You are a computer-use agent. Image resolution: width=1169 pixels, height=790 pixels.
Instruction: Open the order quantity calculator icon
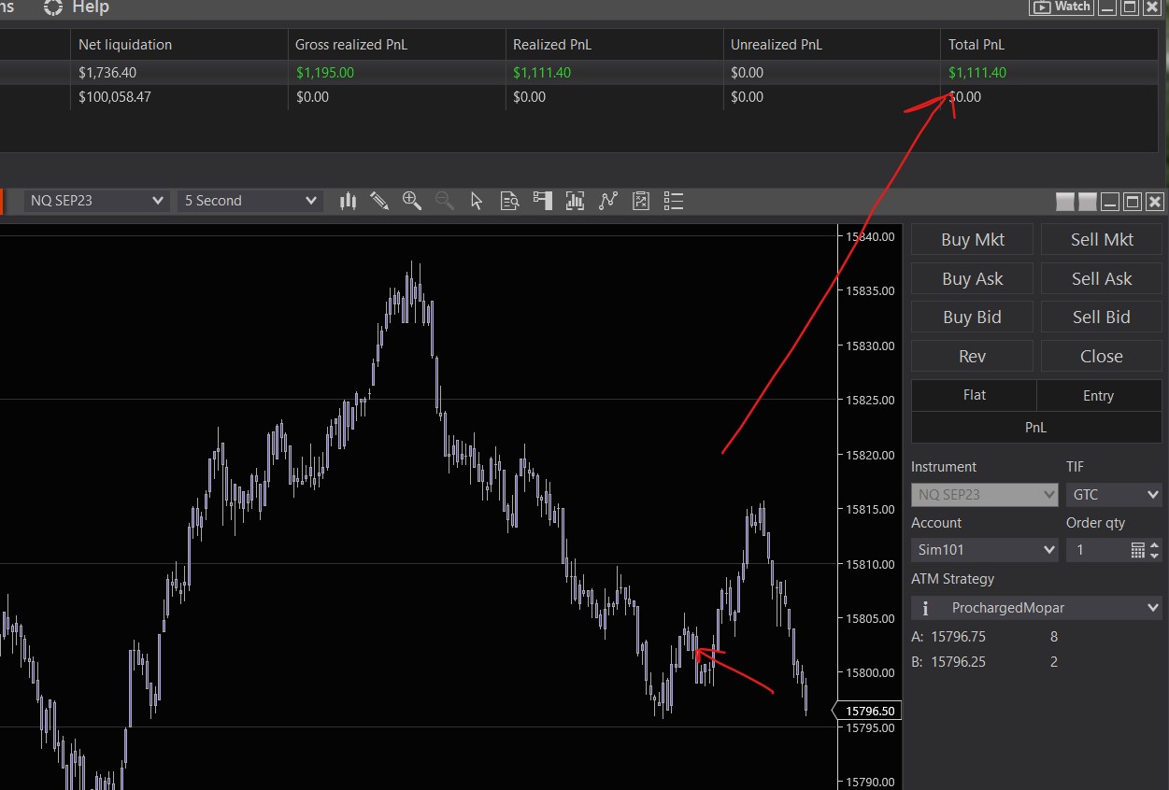1137,550
